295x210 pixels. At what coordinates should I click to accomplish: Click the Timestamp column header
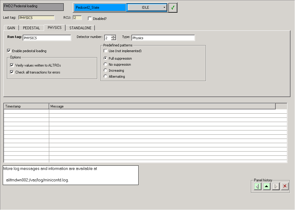pyautogui.click(x=26, y=106)
